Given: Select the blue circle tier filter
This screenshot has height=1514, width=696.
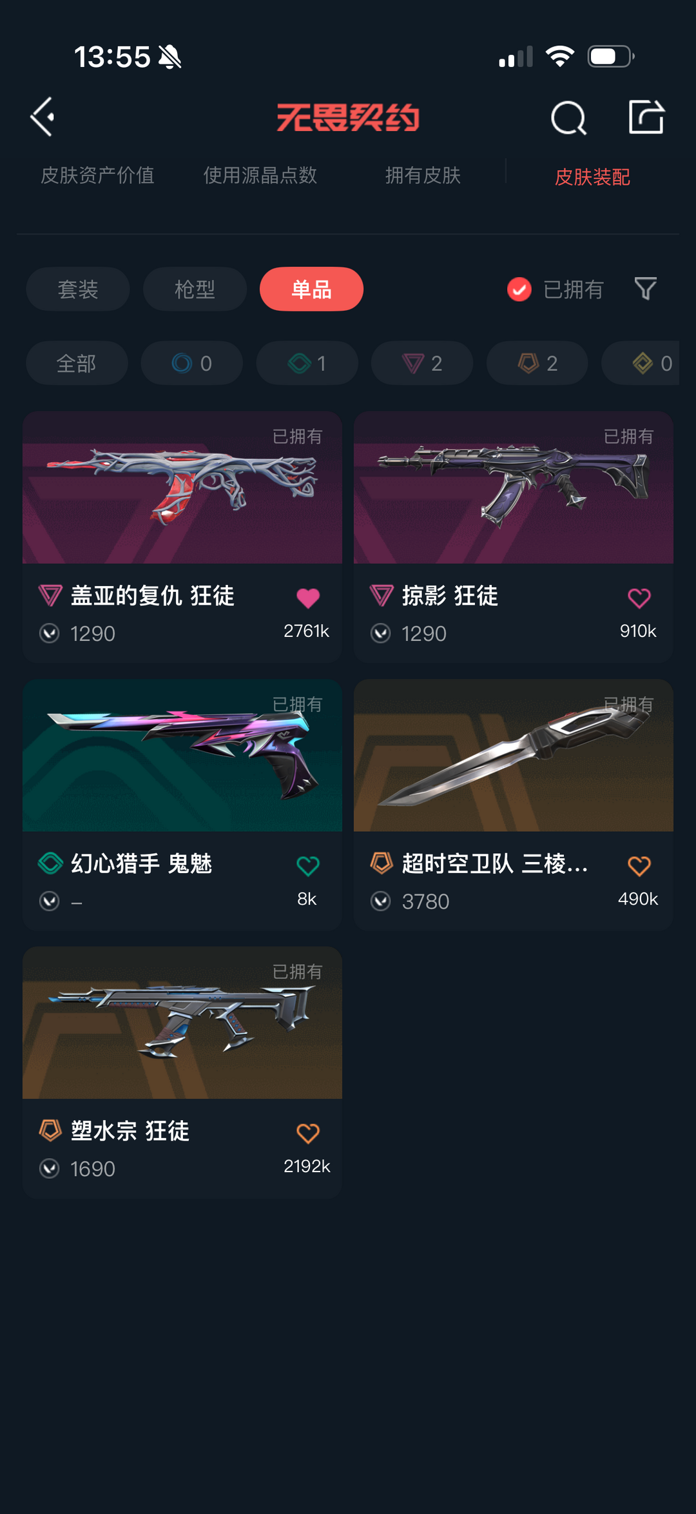Looking at the screenshot, I should click(x=192, y=363).
